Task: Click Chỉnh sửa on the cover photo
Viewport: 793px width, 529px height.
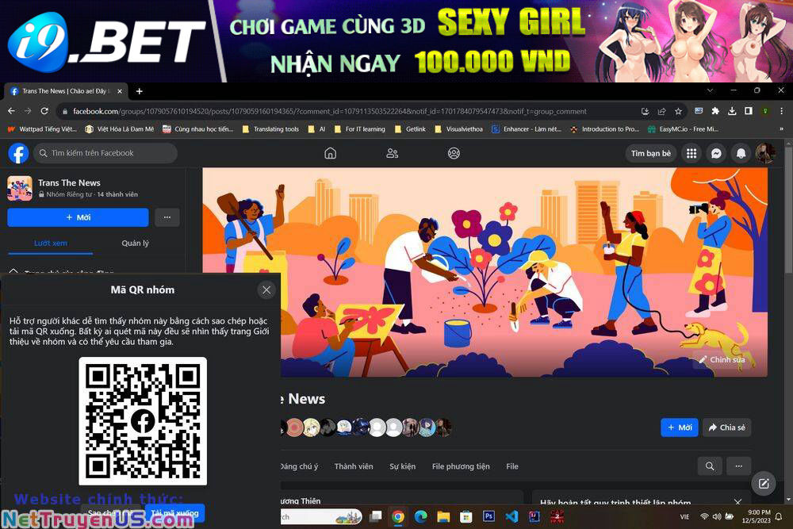Action: click(721, 359)
